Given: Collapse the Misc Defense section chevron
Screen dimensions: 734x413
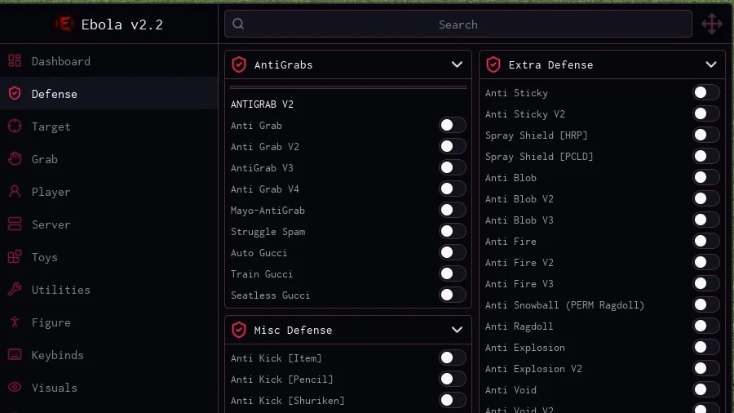Looking at the screenshot, I should point(457,330).
